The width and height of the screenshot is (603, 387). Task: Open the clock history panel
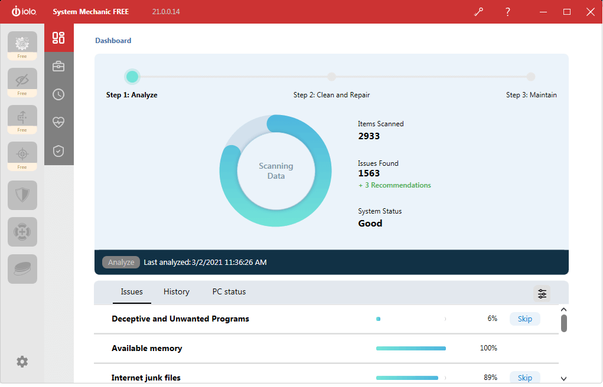58,94
